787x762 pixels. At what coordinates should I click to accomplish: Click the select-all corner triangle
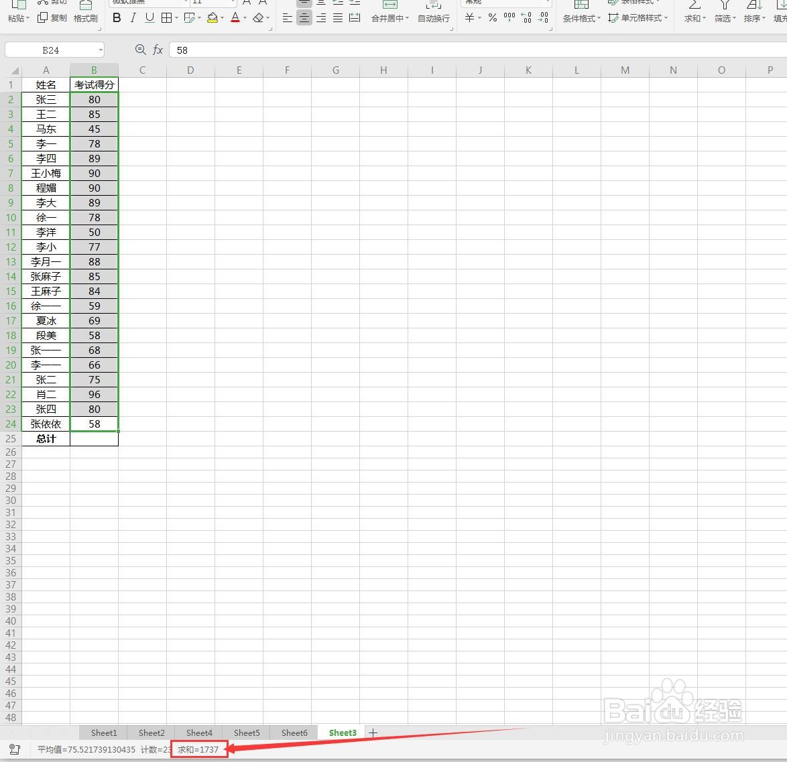coord(15,71)
